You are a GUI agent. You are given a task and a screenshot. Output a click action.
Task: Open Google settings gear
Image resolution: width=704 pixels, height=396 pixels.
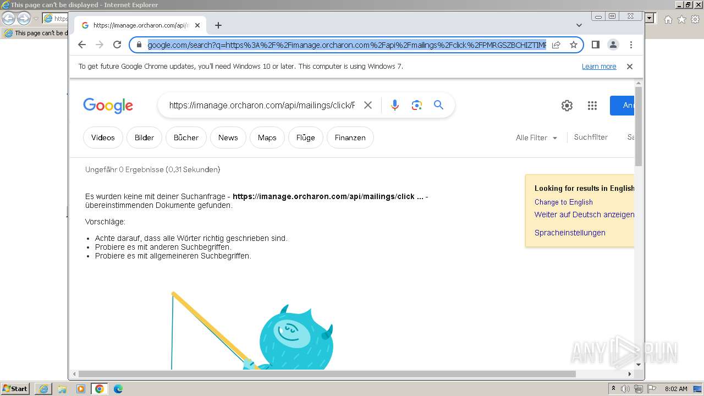567,106
